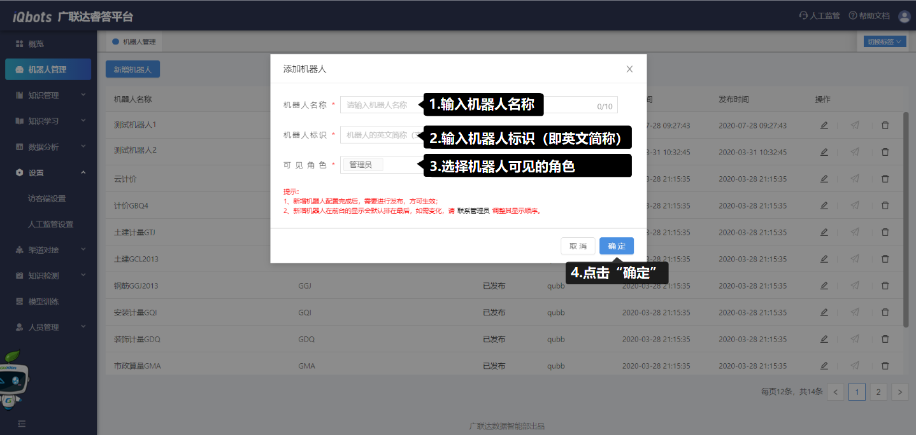The height and width of the screenshot is (435, 916).
Task: Click the 取消 button in dialog
Action: click(578, 246)
